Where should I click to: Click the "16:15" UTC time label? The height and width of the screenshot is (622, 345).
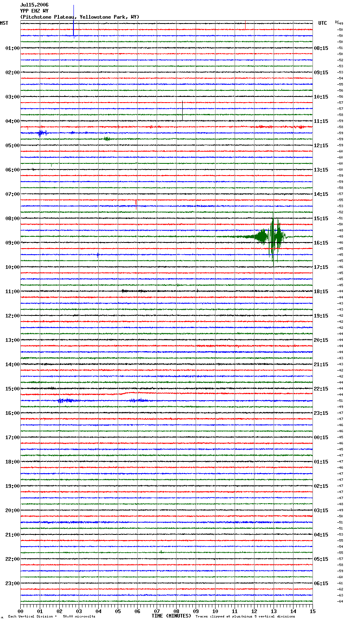321,243
